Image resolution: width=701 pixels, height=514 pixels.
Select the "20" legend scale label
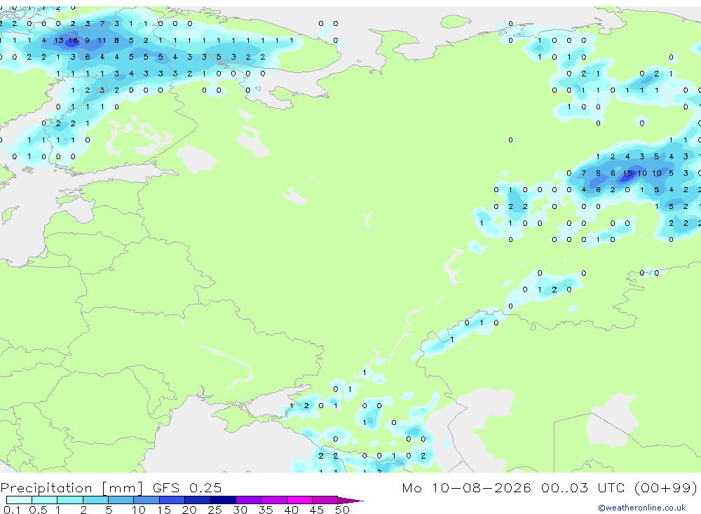189,510
